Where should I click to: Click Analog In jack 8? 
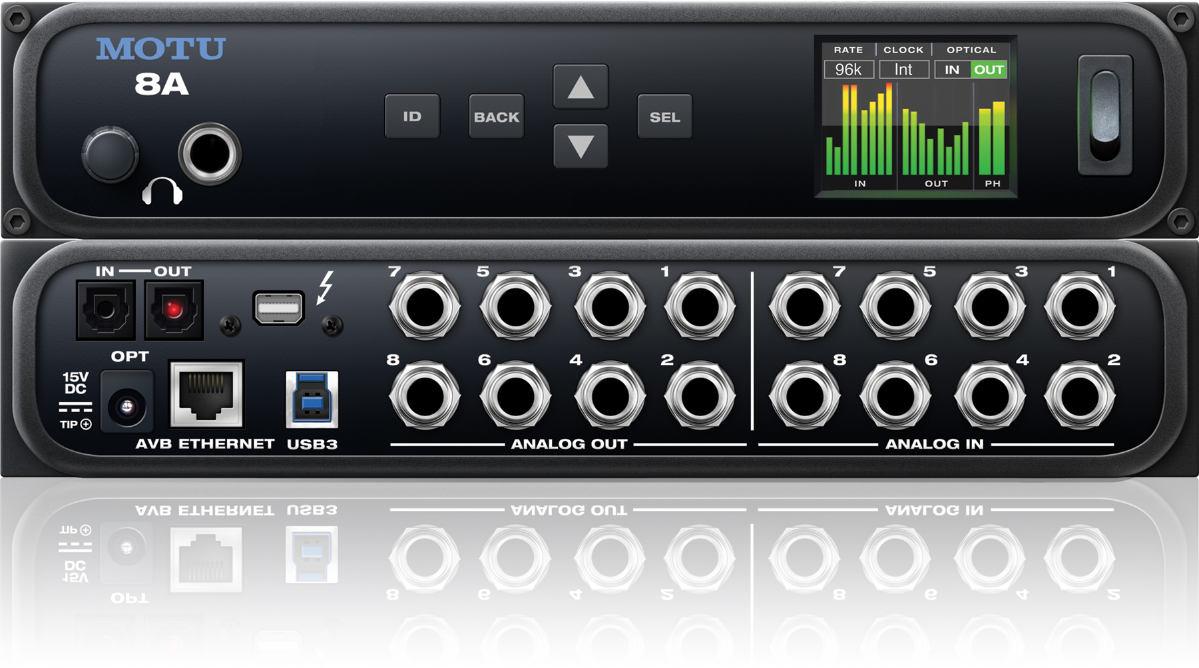804,397
